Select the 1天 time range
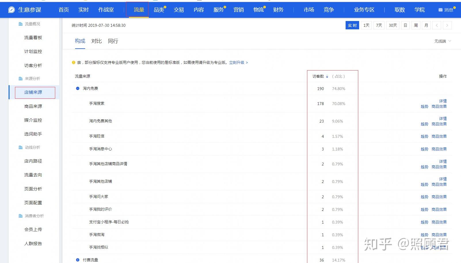 click(x=366, y=25)
